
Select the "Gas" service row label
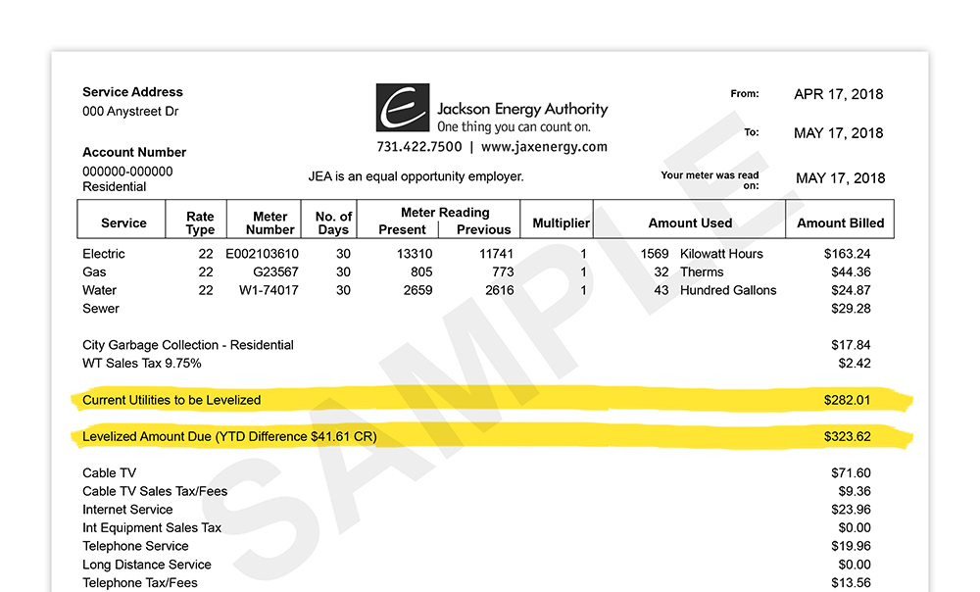pyautogui.click(x=94, y=271)
